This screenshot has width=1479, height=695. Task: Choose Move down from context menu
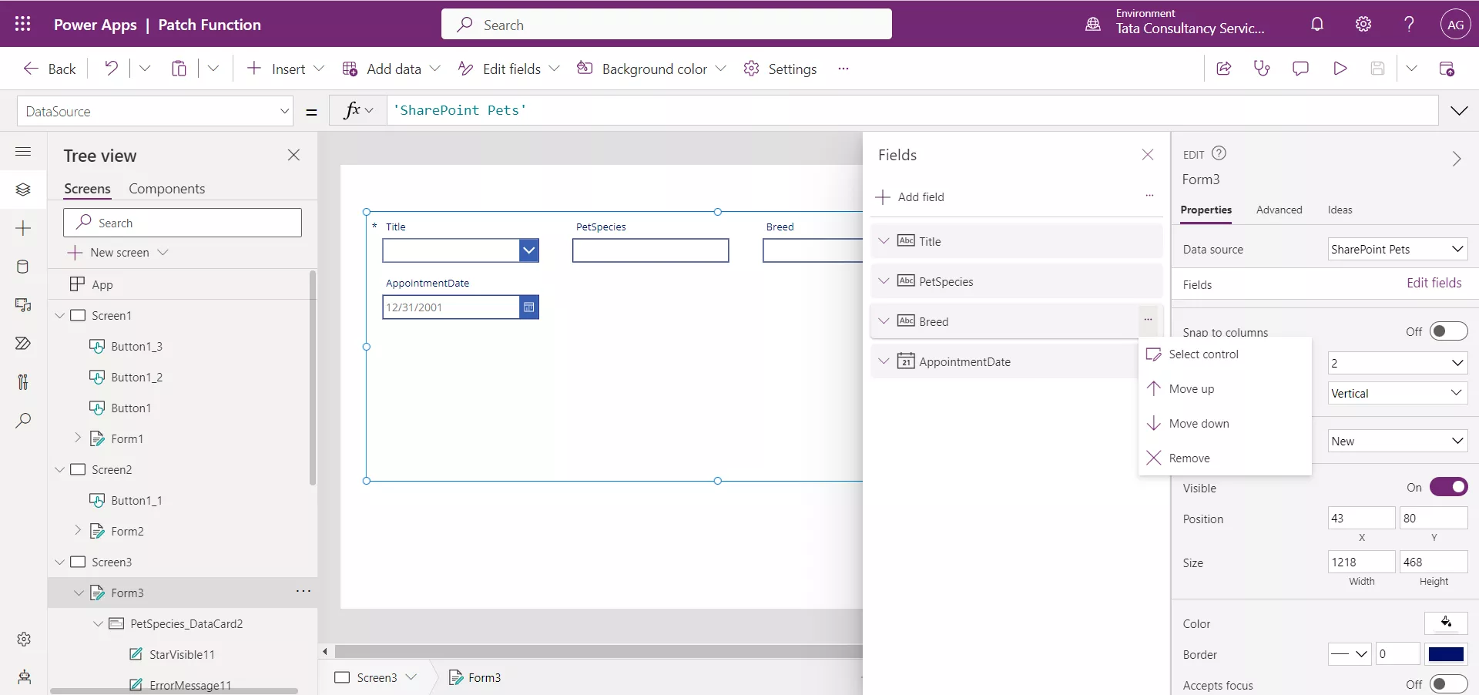pyautogui.click(x=1225, y=424)
